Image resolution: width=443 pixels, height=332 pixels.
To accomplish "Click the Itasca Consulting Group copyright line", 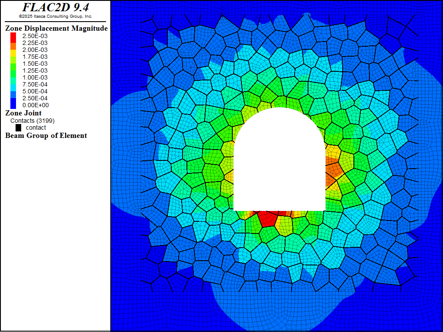I will pos(55,16).
